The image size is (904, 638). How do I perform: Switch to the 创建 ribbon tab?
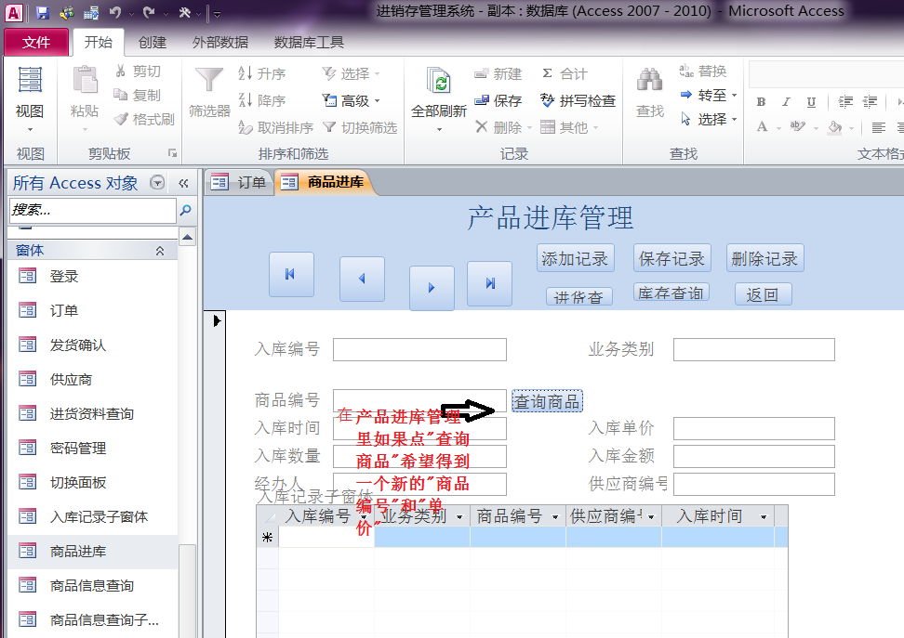click(153, 42)
